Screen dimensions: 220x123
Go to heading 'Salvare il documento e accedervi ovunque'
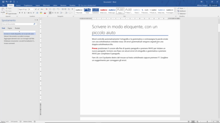pyautogui.click(x=17, y=36)
